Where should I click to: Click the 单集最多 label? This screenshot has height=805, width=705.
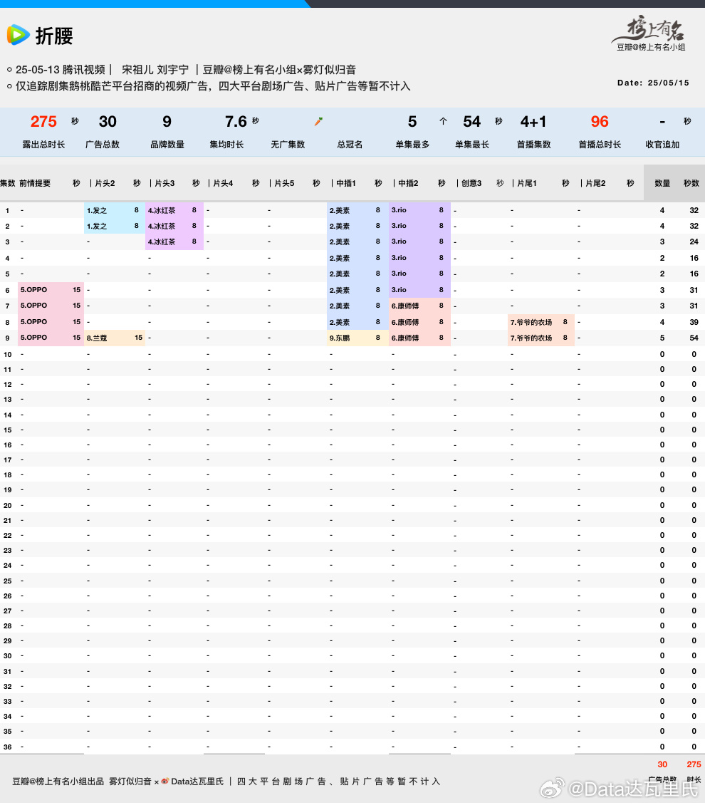tap(412, 145)
